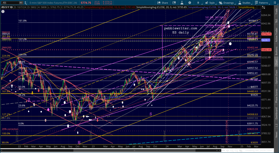This screenshot has height=153, width=279.
Task: Open the Style dropdown menu
Action: click(210, 3)
